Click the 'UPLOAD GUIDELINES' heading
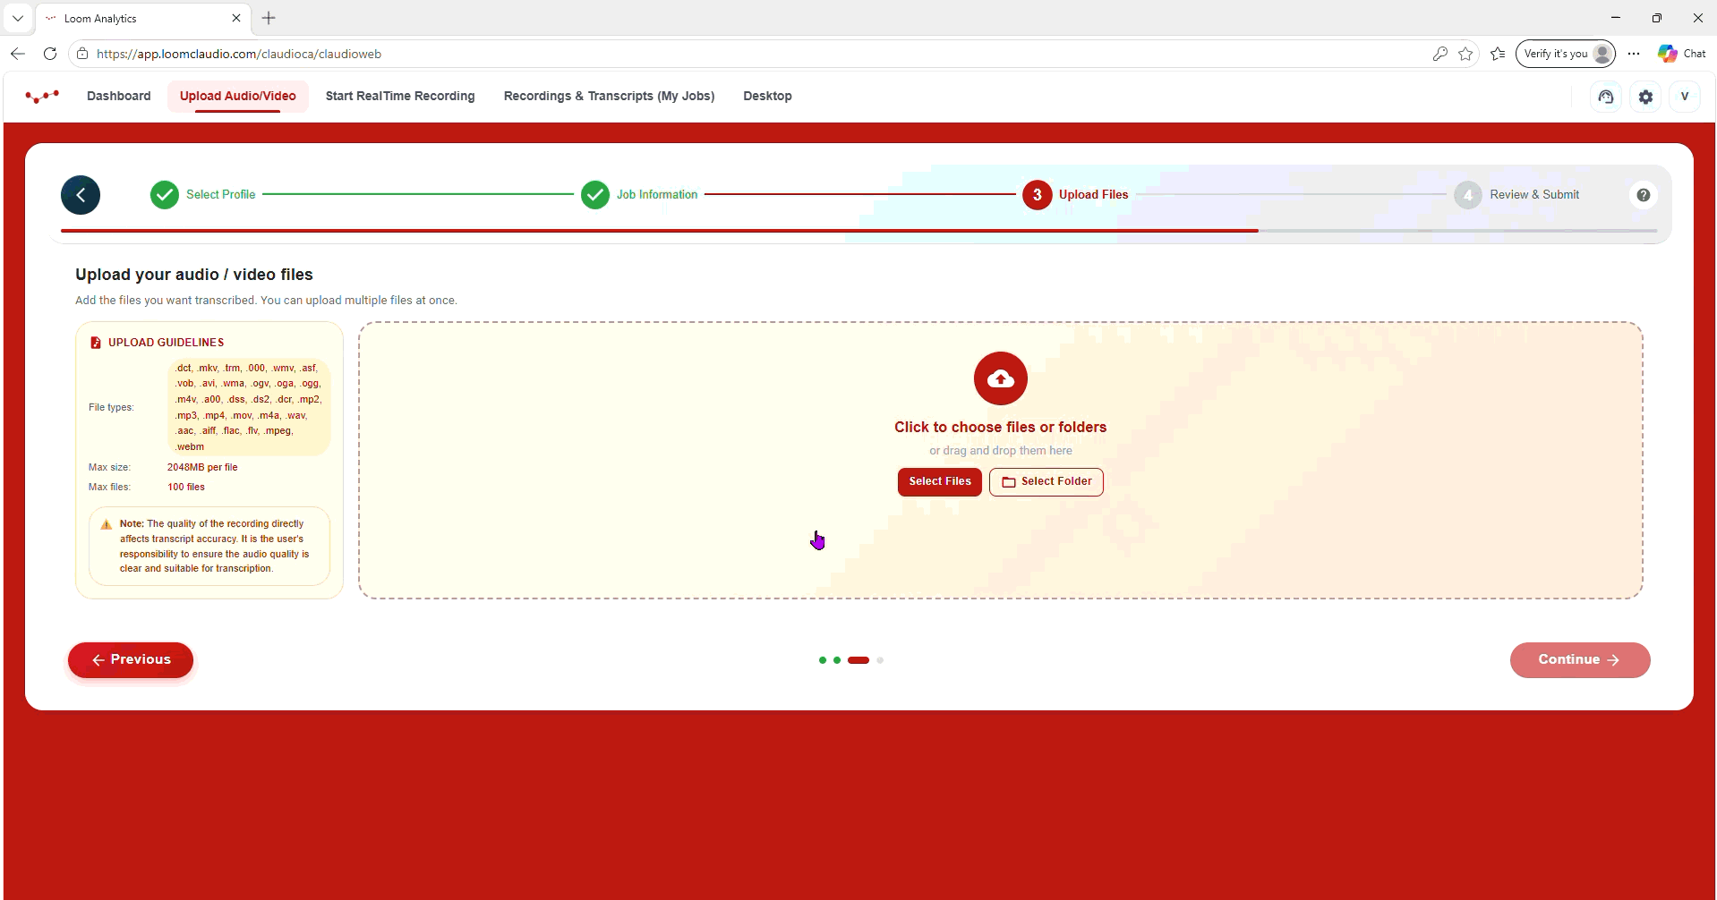Viewport: 1717px width, 900px height. point(167,343)
